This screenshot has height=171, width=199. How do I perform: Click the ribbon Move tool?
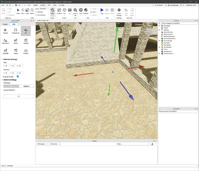23,11
